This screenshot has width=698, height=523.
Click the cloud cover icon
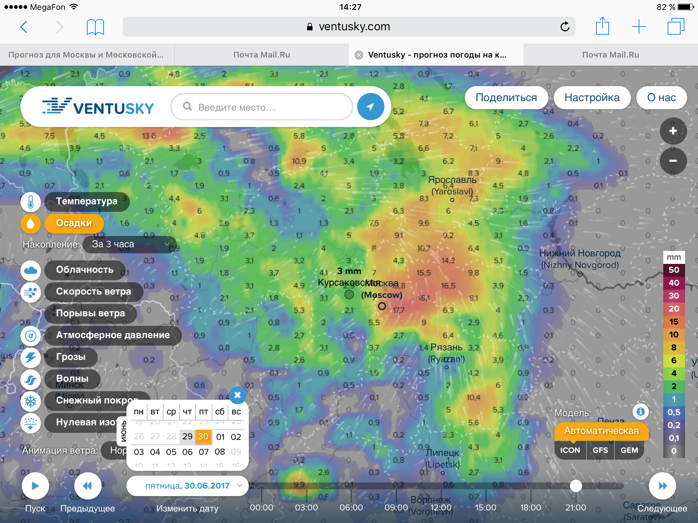31,270
